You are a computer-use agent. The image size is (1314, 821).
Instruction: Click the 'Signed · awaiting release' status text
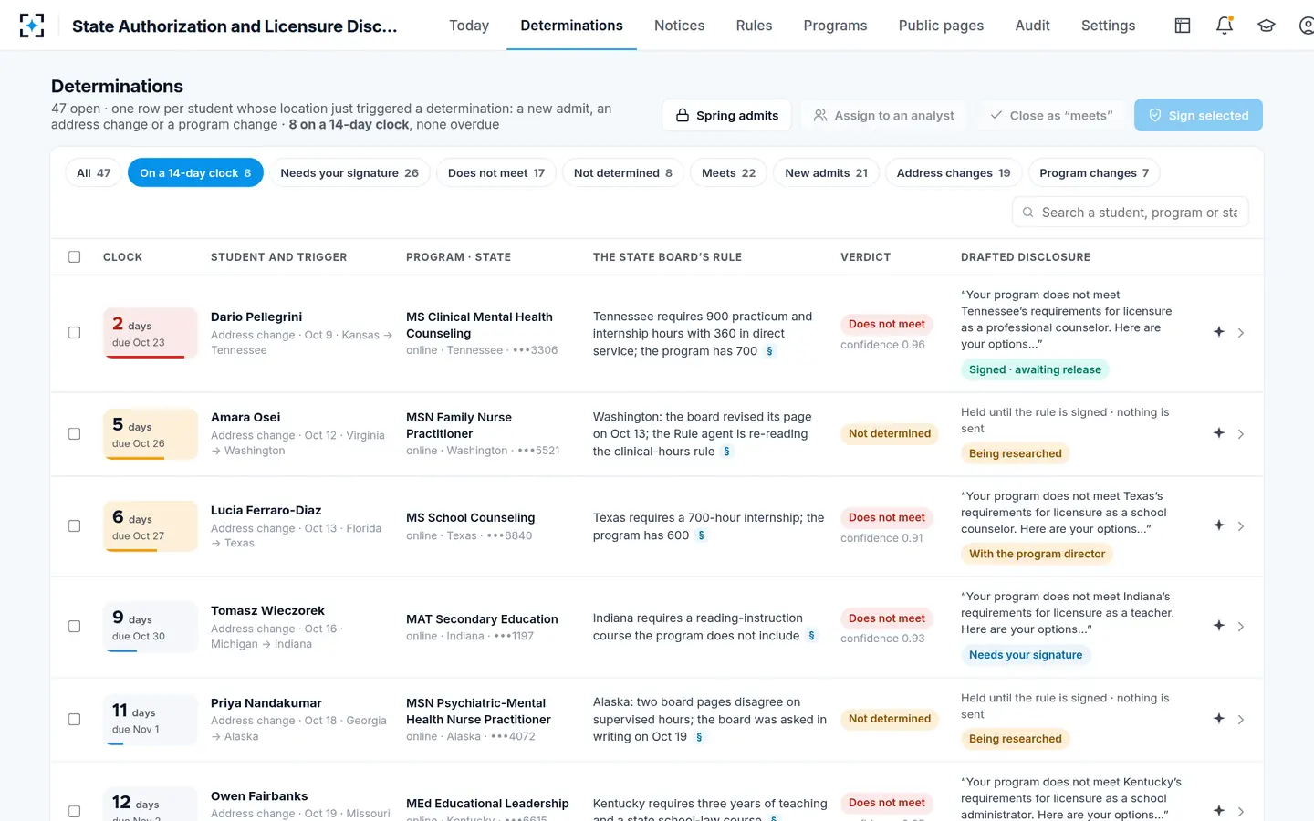tap(1035, 369)
